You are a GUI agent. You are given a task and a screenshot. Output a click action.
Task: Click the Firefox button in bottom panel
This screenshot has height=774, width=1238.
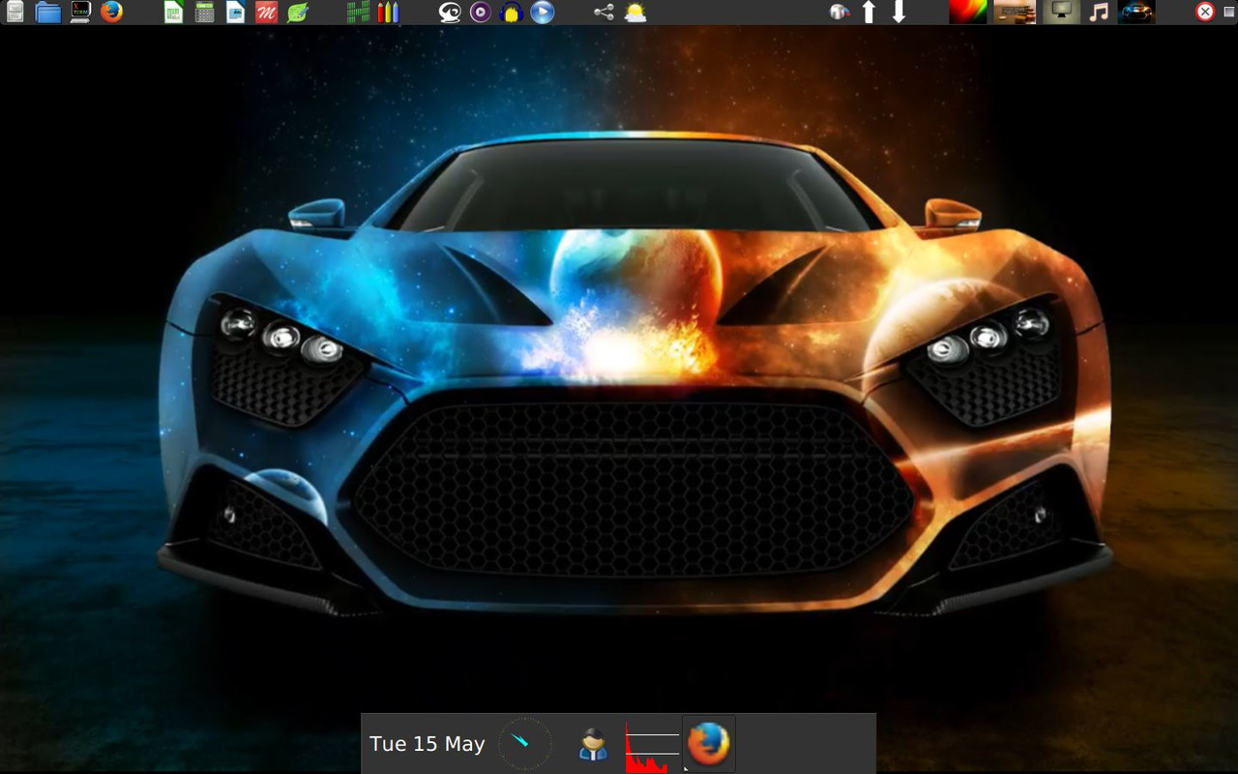pos(709,744)
